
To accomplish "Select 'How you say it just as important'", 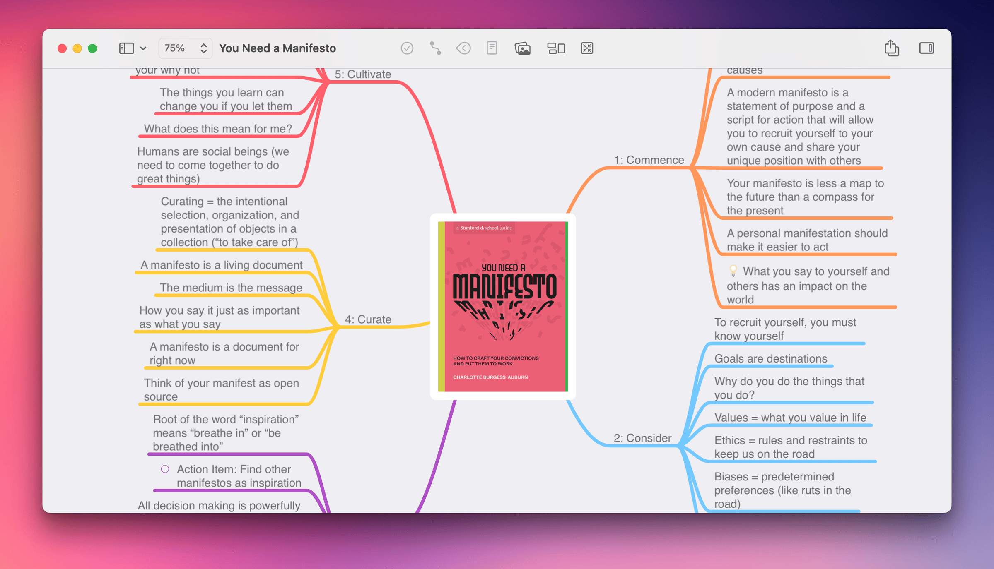I will pyautogui.click(x=219, y=317).
